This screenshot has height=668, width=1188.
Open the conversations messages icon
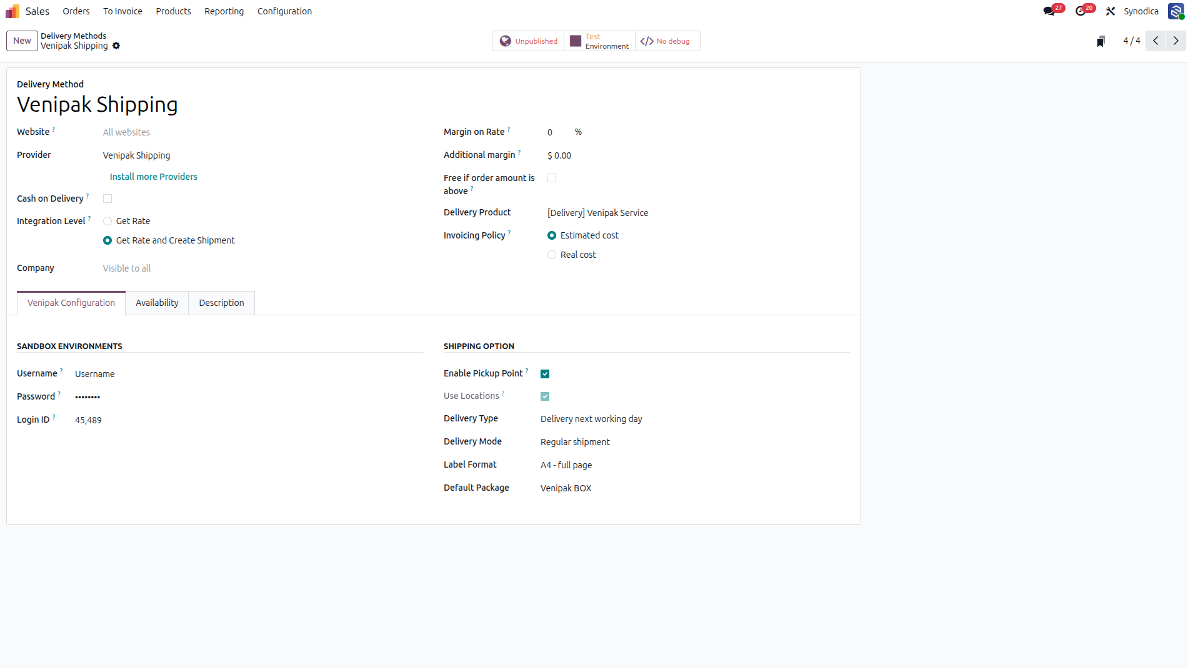coord(1049,11)
